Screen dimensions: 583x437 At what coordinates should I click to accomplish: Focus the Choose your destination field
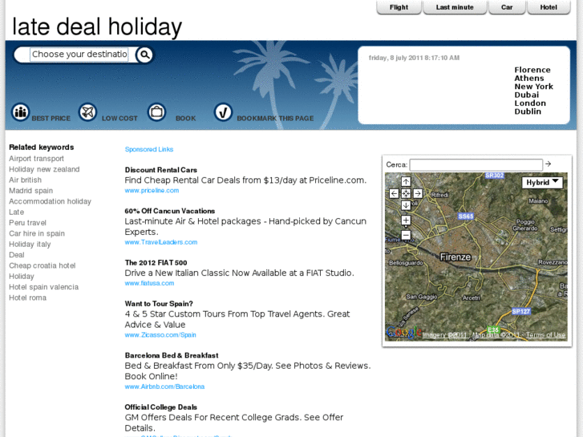(79, 55)
